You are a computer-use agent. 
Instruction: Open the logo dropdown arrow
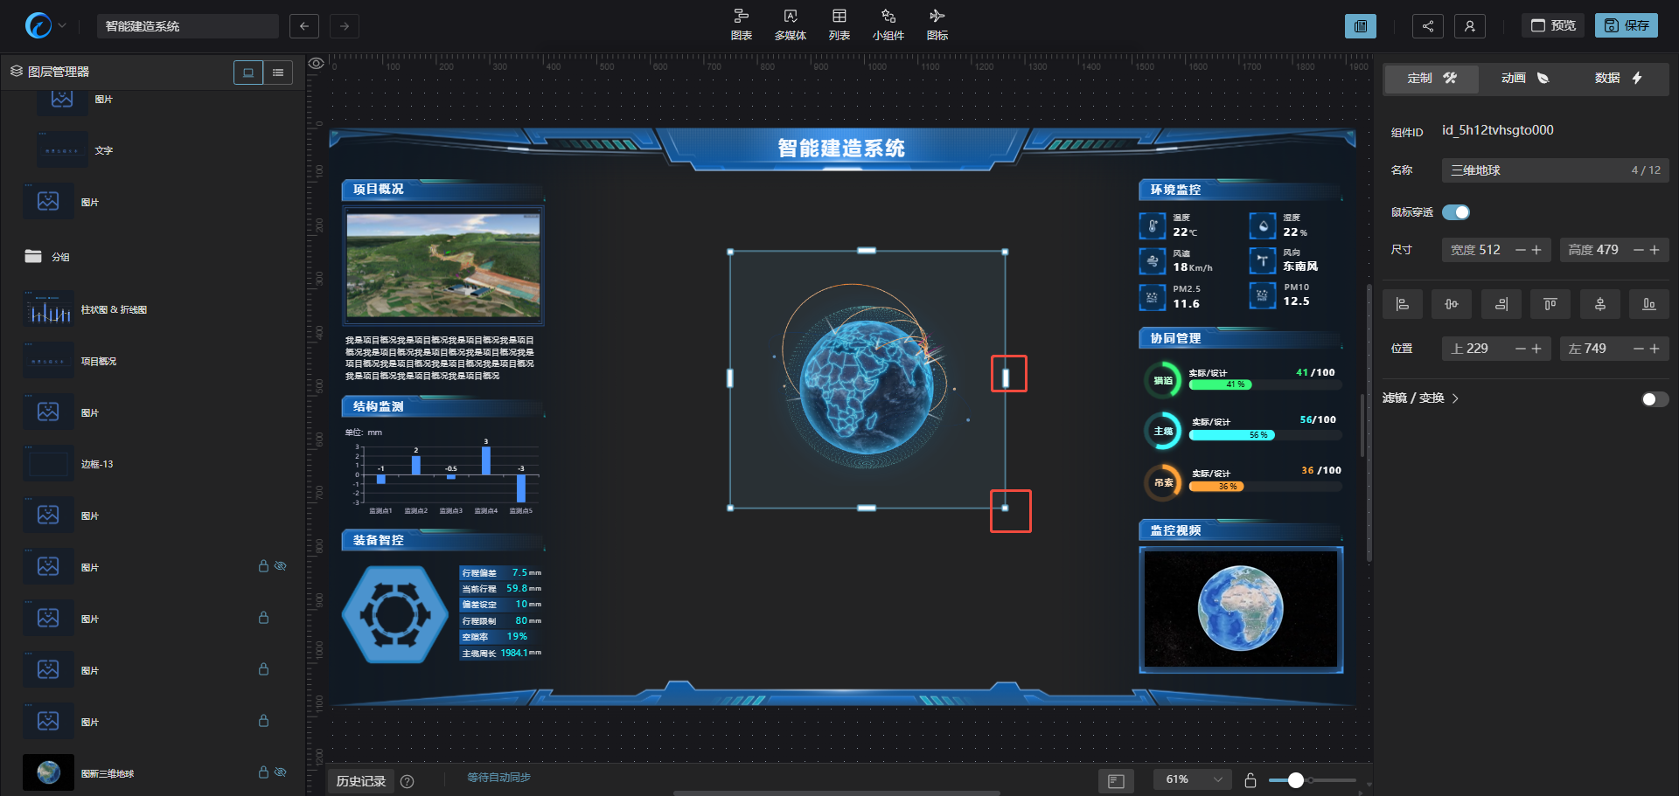62,26
